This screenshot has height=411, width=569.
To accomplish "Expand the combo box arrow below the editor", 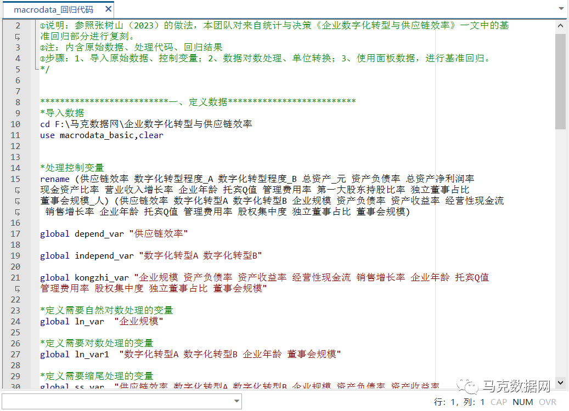I will click(x=236, y=402).
